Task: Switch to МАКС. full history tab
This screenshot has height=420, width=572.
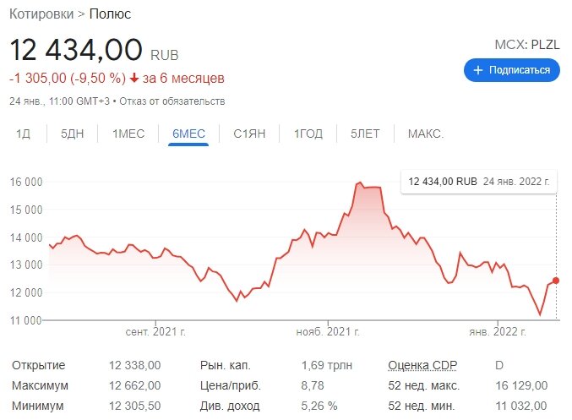Action: point(426,134)
